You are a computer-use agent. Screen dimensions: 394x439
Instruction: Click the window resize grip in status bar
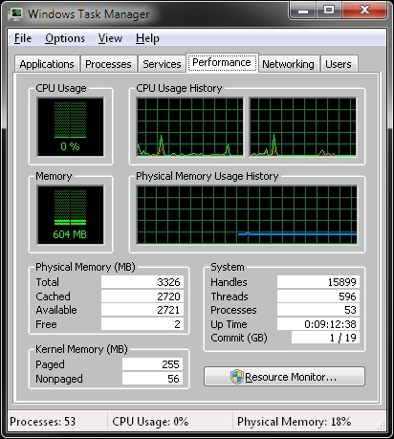pyautogui.click(x=382, y=426)
